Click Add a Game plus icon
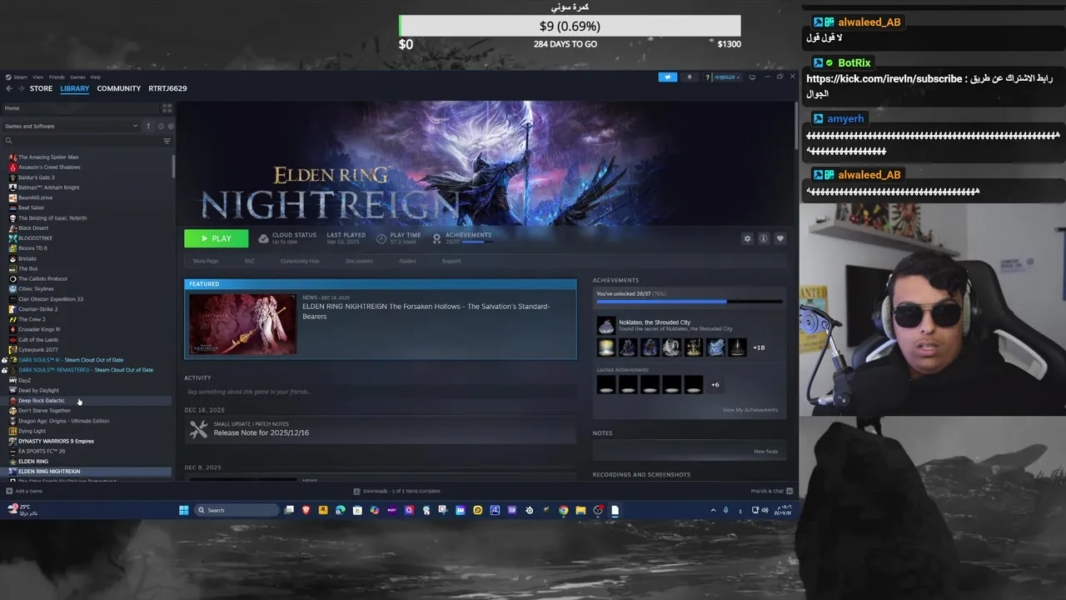Screen dimensions: 1066x600 coord(9,491)
